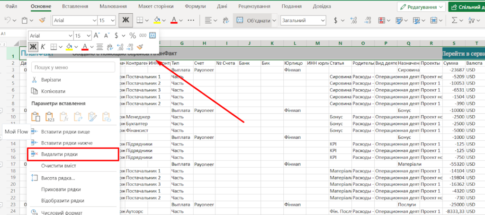485x215 pixels.
Task: Click the Пошук у меню search field
Action: (x=73, y=67)
